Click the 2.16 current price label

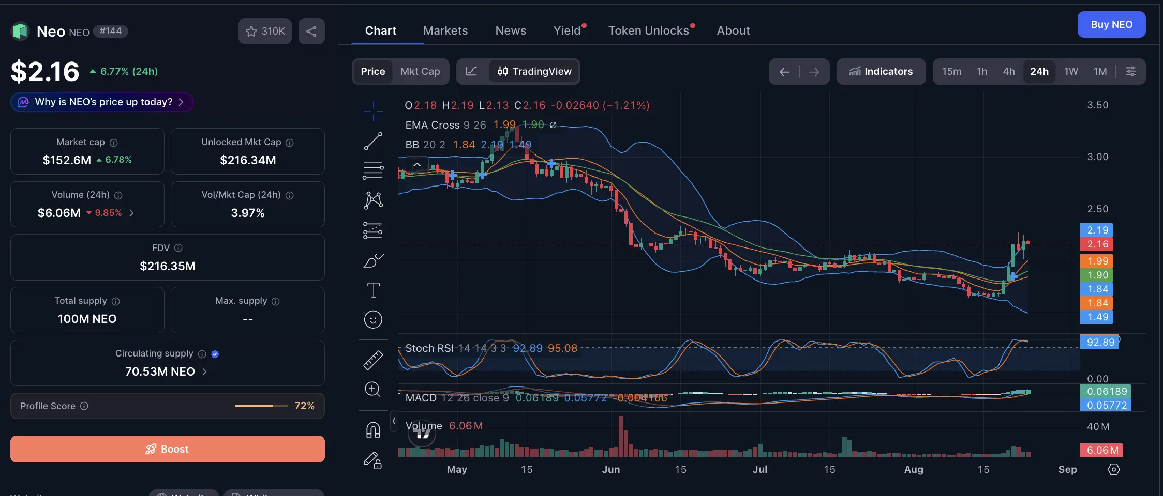[1097, 244]
